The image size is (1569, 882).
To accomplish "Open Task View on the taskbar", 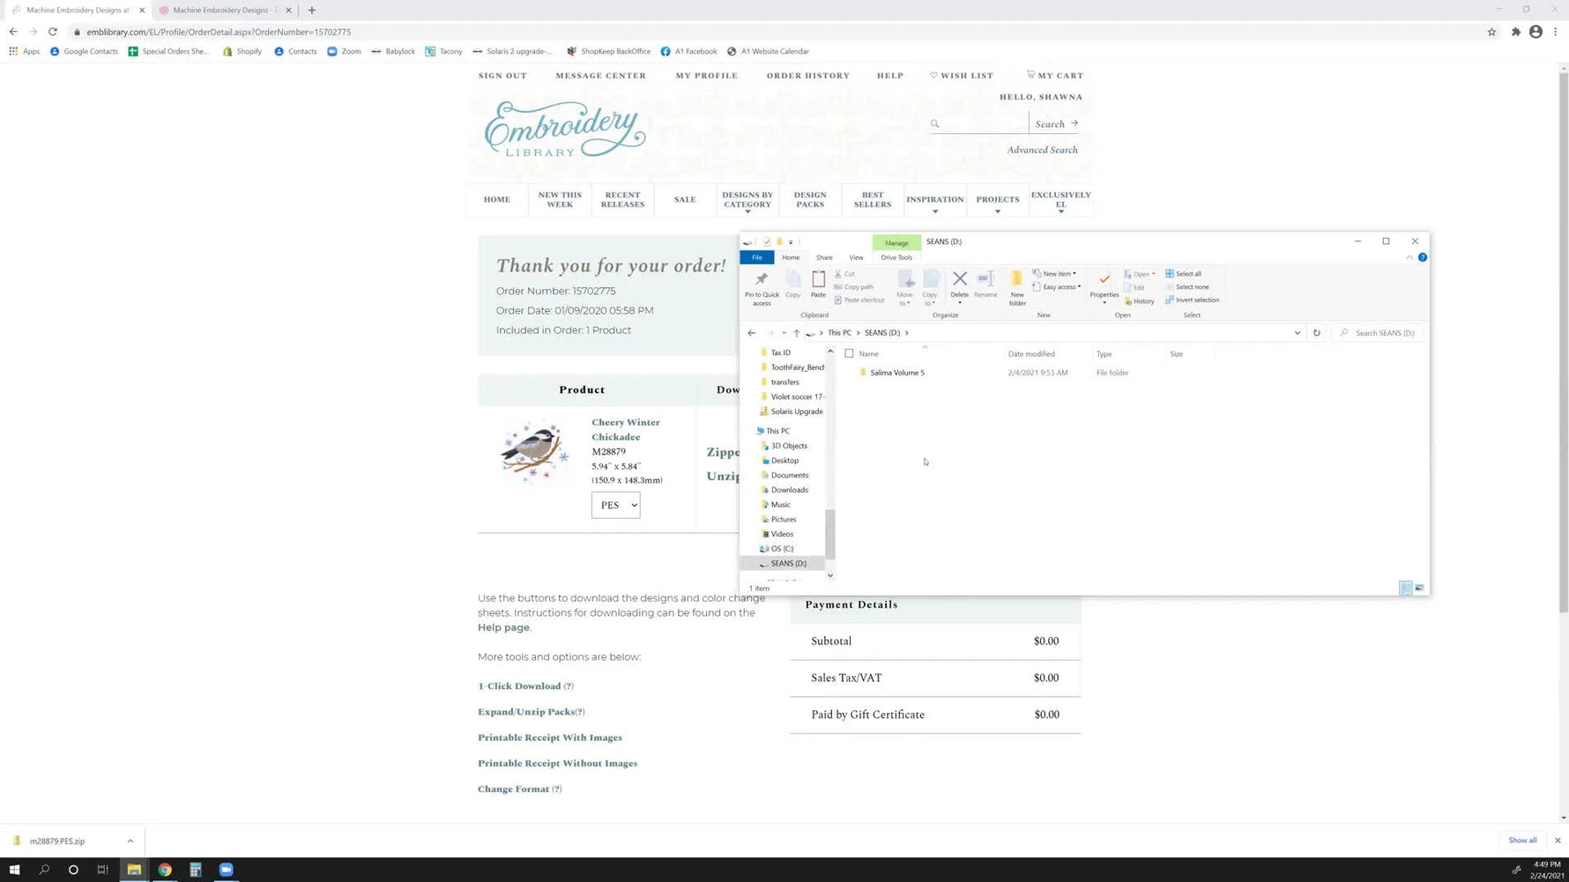I will click(102, 870).
